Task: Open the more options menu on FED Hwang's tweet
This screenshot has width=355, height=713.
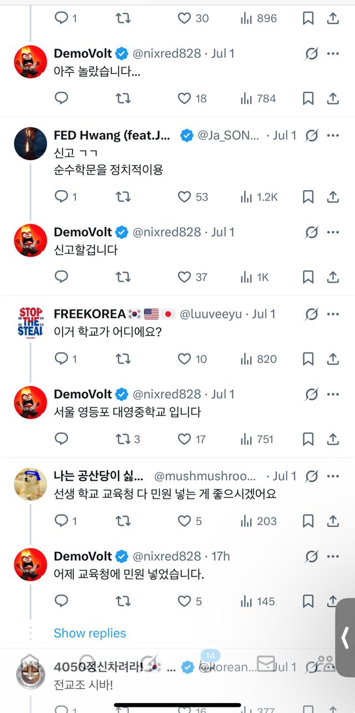Action: 333,135
